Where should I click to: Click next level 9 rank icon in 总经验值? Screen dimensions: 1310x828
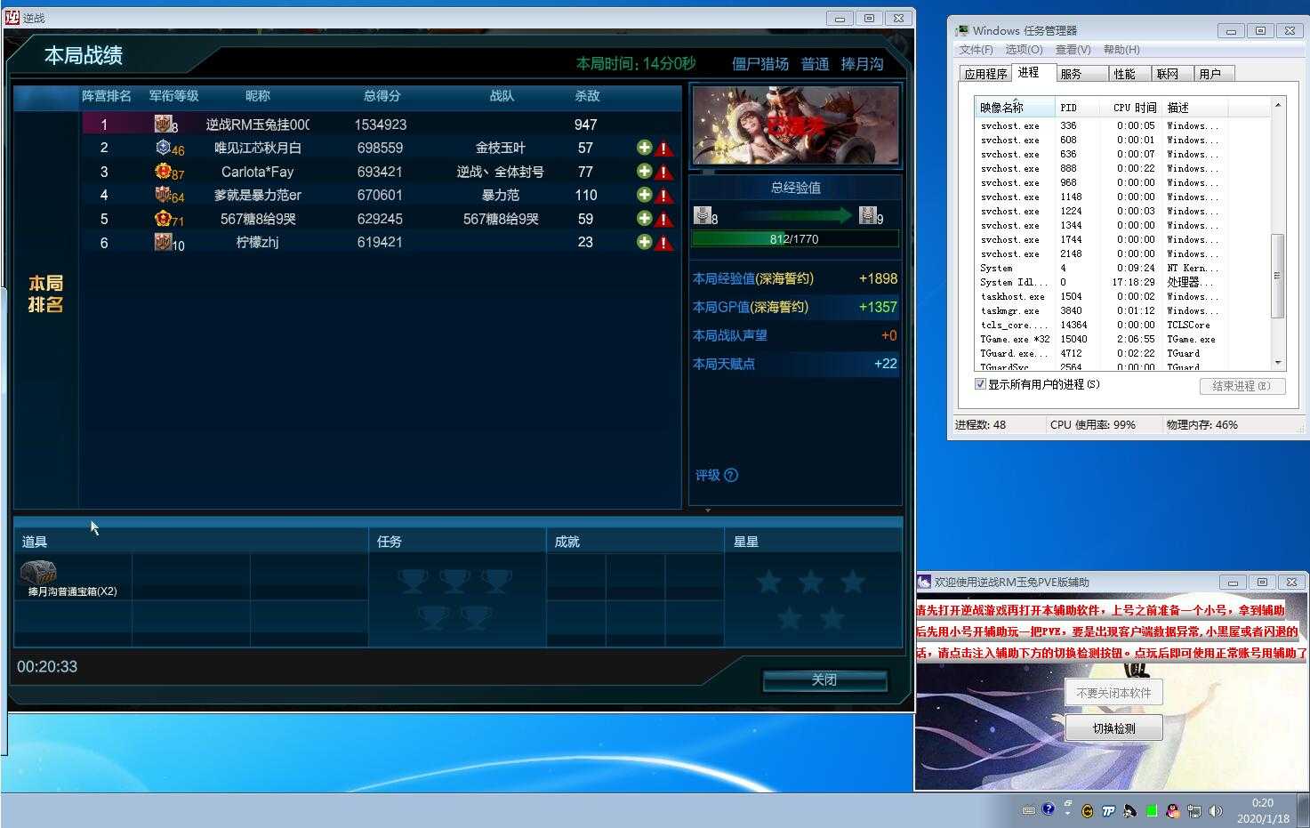coord(867,214)
